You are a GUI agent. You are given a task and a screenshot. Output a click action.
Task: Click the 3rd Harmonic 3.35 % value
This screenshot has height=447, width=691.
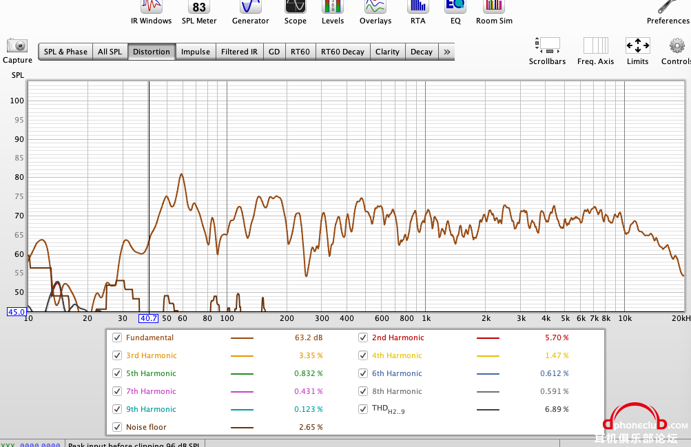click(311, 355)
